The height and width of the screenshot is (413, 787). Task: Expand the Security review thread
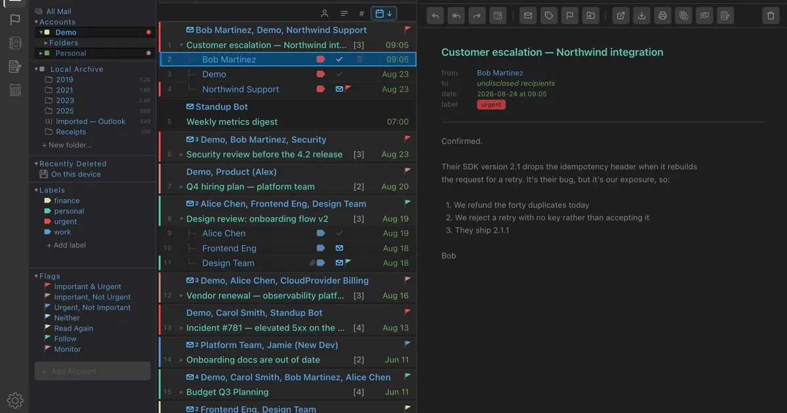[x=182, y=155]
